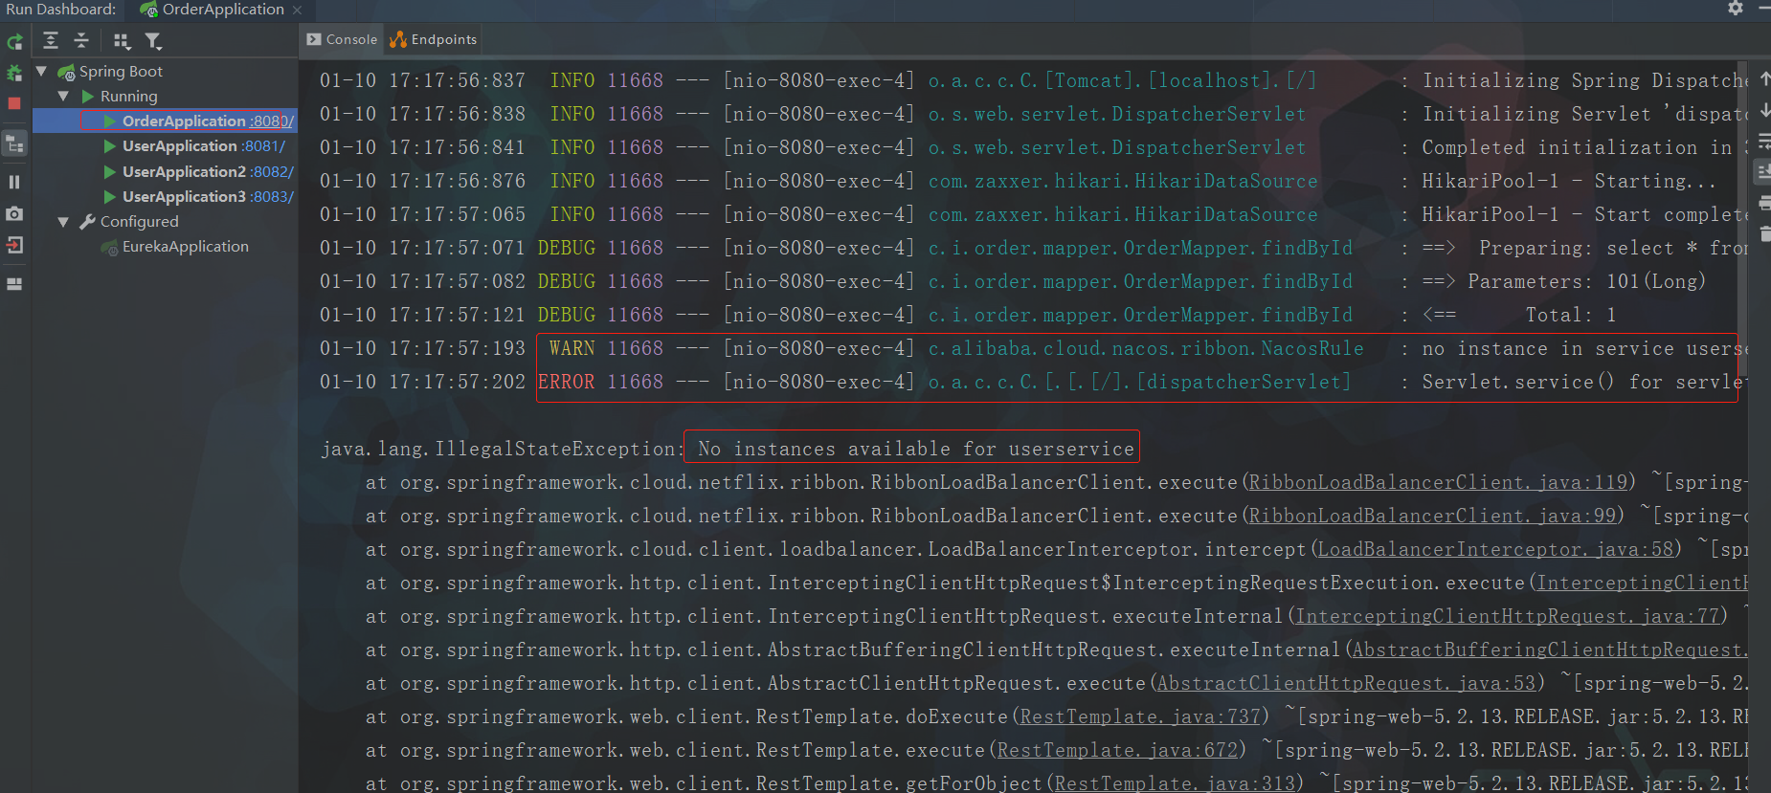This screenshot has width=1771, height=793.
Task: Open Run Dashboard settings gear
Action: point(1736,8)
